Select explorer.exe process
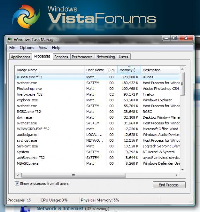200x212 pixels. click(97, 100)
